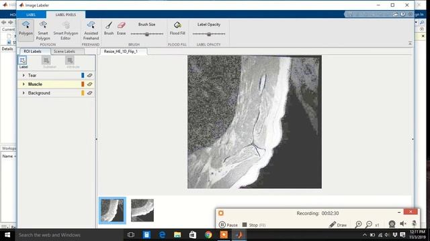
Task: Toggle visibility of the Tear label
Action: (x=89, y=76)
